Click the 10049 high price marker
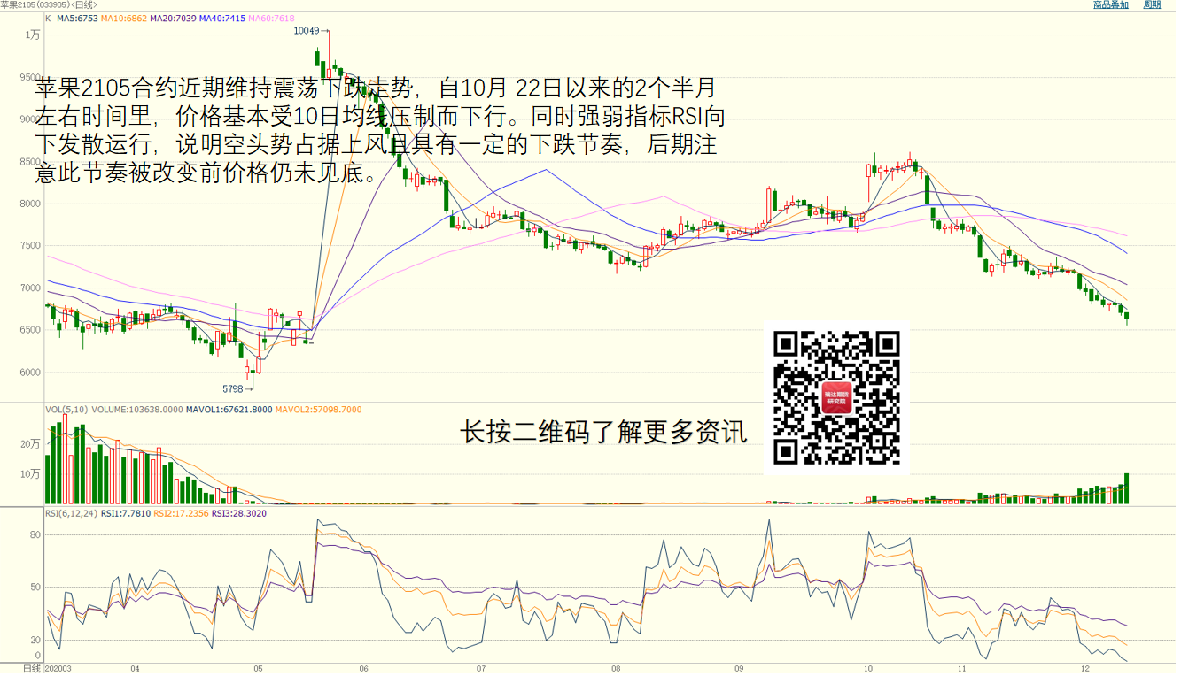 [306, 31]
